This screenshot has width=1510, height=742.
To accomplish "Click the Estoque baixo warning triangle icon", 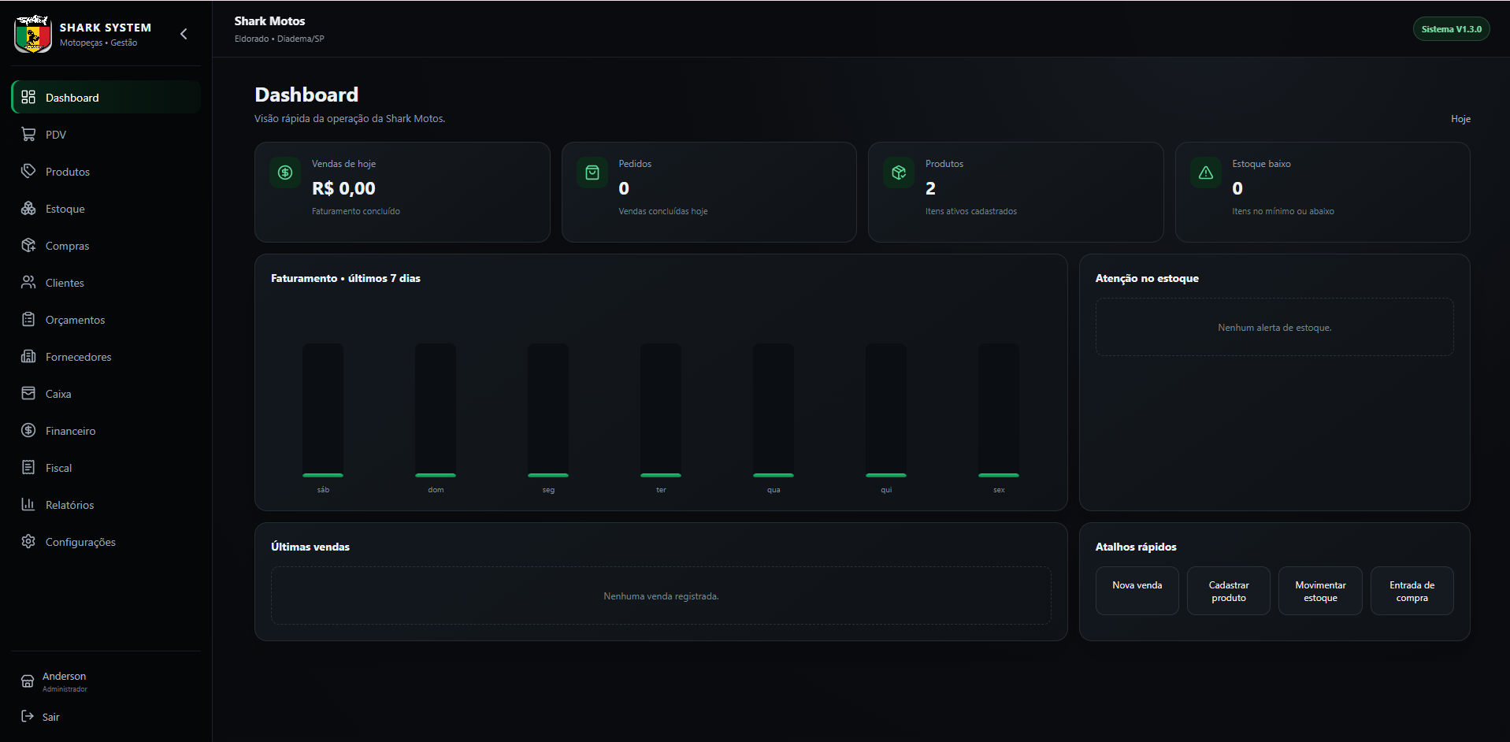I will (x=1206, y=173).
